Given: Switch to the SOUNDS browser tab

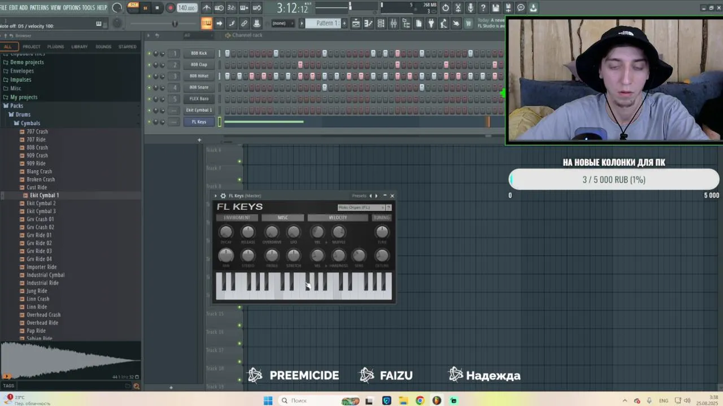Looking at the screenshot, I should [x=103, y=47].
